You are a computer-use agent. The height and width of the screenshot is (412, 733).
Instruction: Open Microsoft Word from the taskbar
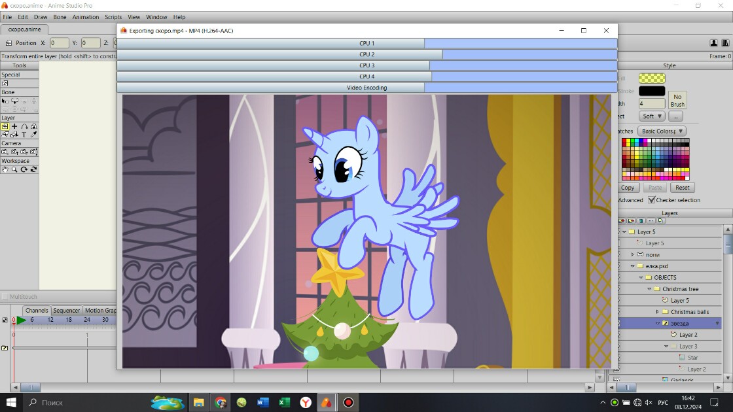262,402
